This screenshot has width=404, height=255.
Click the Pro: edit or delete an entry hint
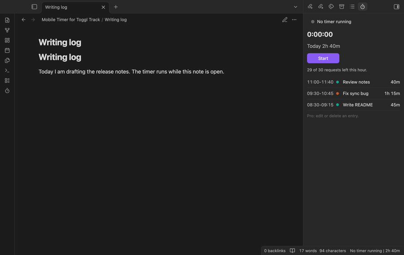click(333, 116)
